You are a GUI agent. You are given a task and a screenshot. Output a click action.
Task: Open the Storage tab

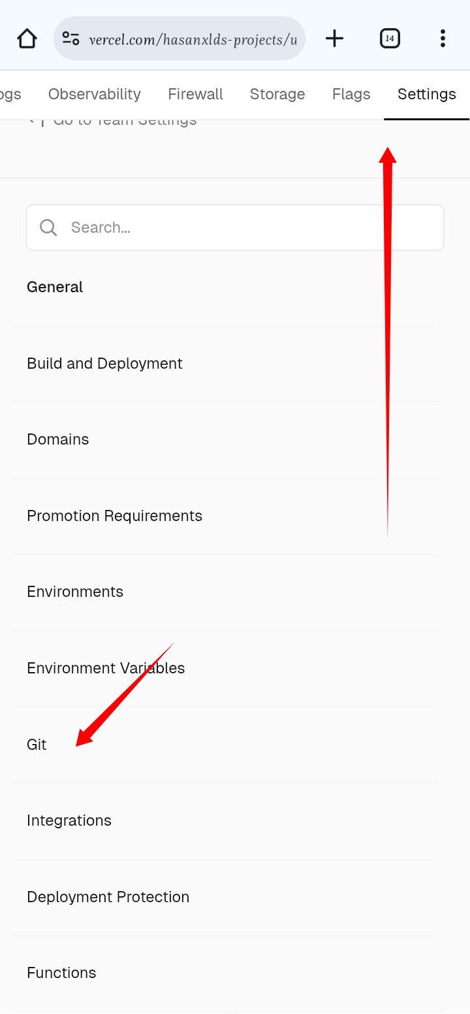point(277,94)
